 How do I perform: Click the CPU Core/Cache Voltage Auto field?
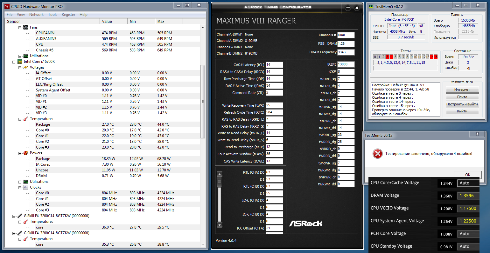click(x=468, y=183)
